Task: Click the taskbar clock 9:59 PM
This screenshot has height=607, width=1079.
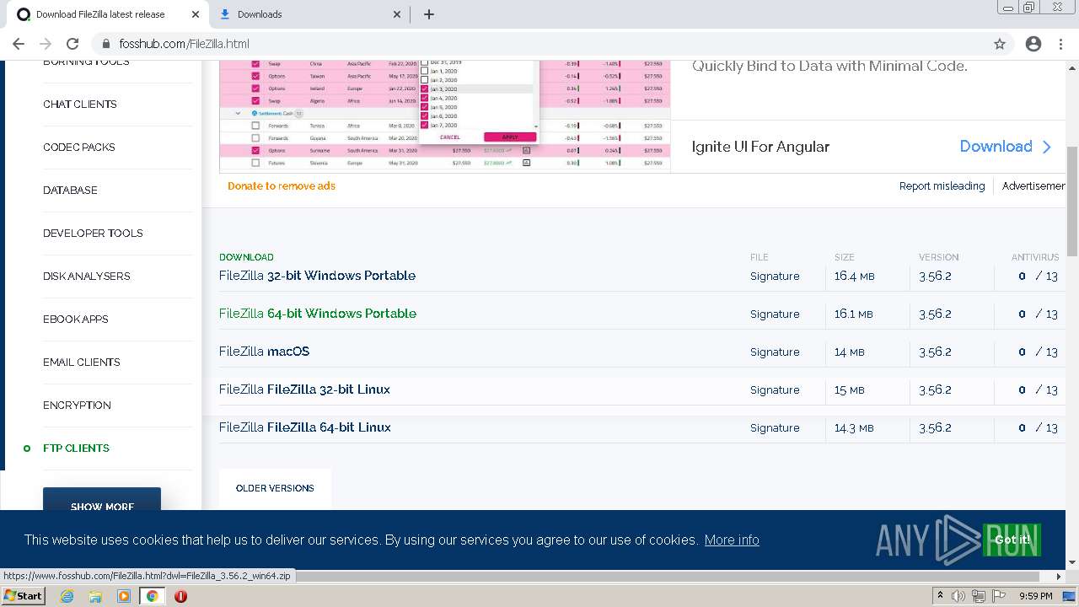Action: (x=1035, y=596)
